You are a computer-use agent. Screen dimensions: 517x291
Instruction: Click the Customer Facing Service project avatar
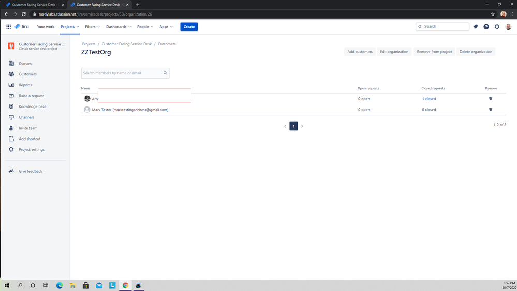tap(11, 46)
